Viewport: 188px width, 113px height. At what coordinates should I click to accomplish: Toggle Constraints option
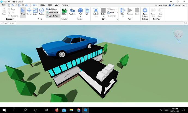coord(52,13)
